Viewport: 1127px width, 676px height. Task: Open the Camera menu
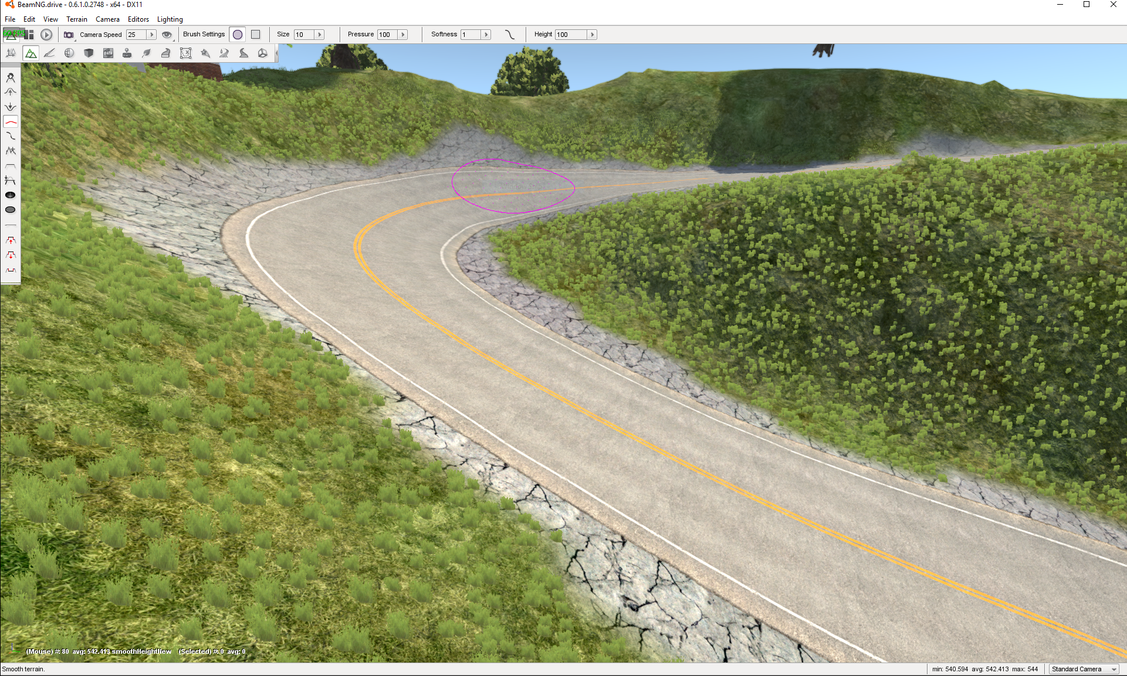[107, 19]
